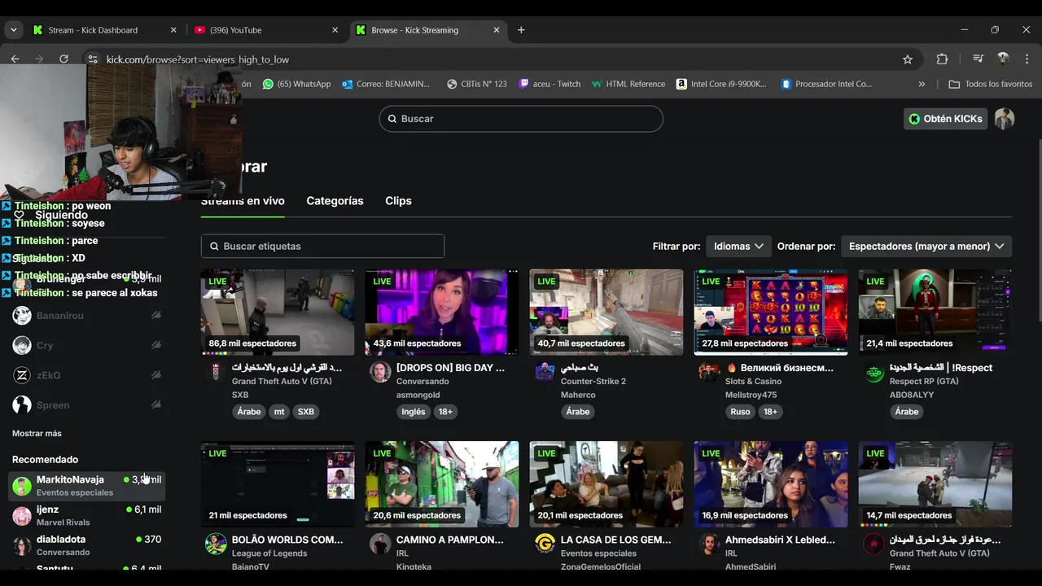The width and height of the screenshot is (1042, 586).
Task: Open the Counter-Strike 2 category link
Action: [593, 381]
